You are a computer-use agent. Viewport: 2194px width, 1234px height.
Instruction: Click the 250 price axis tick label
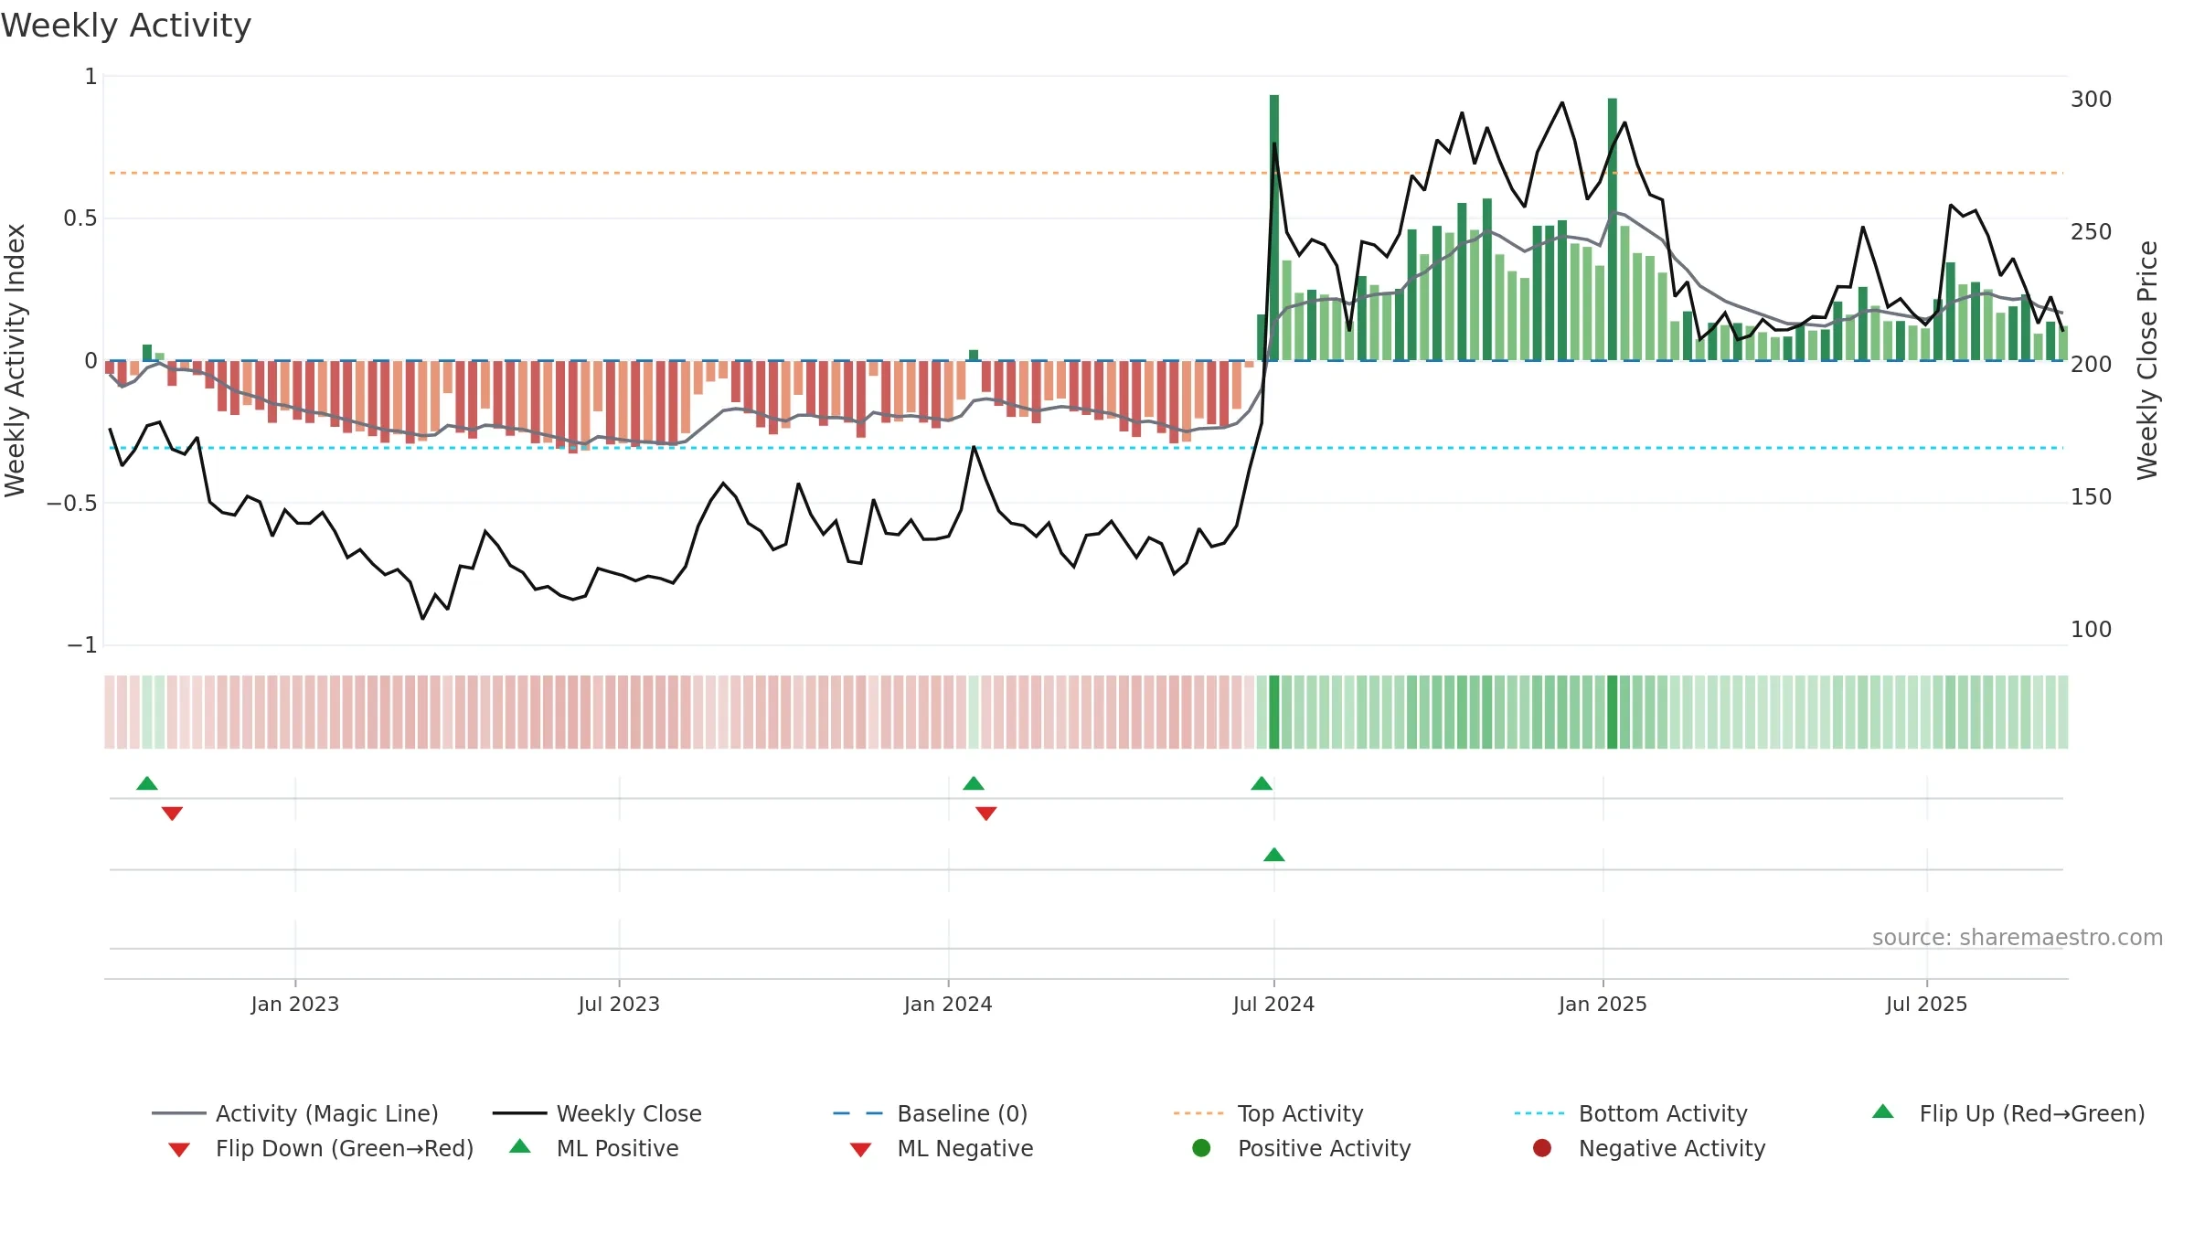tap(2091, 232)
